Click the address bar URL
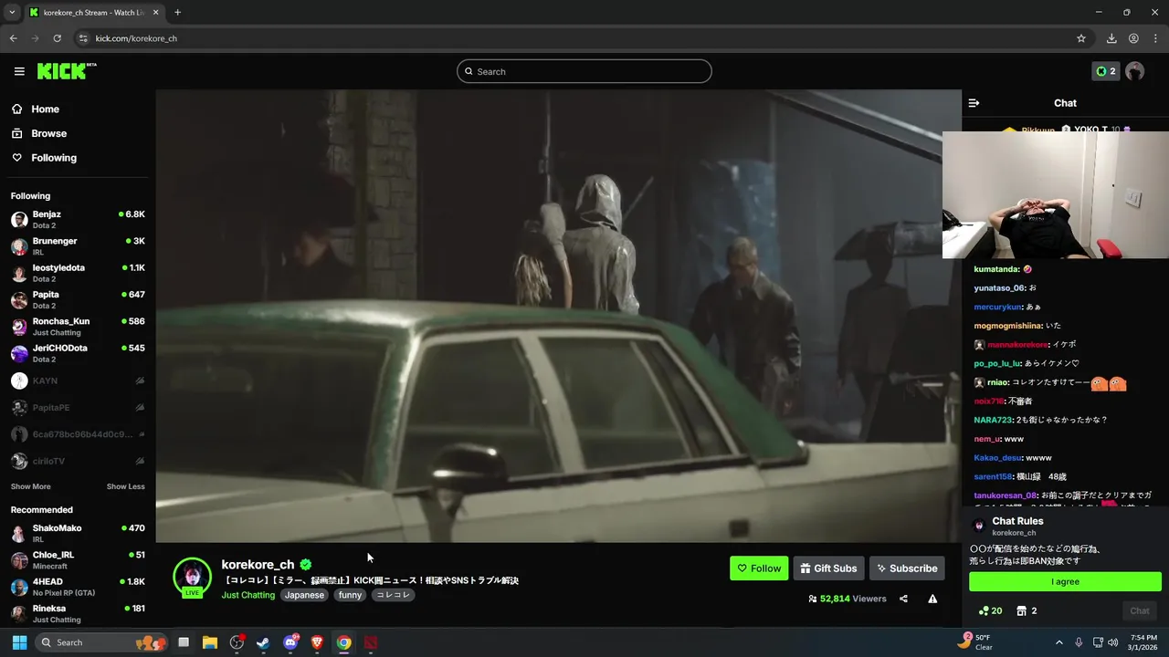The width and height of the screenshot is (1169, 657). click(136, 38)
